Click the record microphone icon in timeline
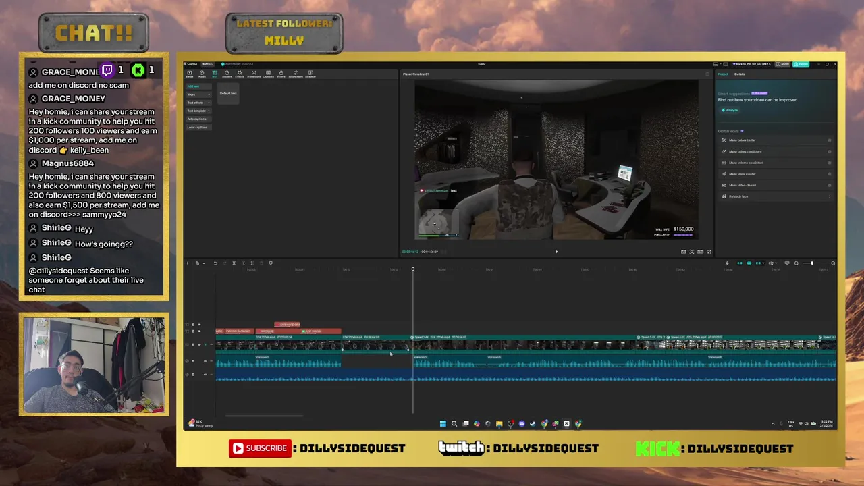Image resolution: width=864 pixels, height=486 pixels. pos(727,263)
